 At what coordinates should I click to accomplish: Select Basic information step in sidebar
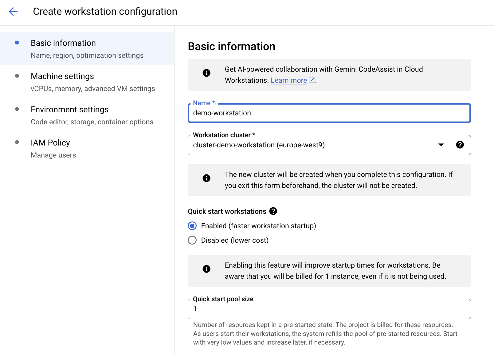pos(63,43)
